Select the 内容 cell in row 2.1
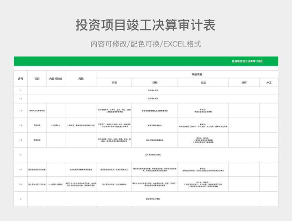The image size is (292, 221). coord(115,170)
